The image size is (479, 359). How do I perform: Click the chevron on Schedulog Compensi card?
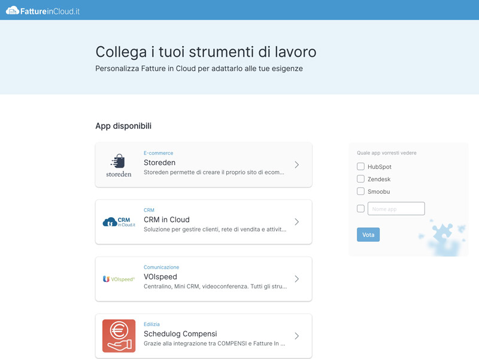(296, 336)
